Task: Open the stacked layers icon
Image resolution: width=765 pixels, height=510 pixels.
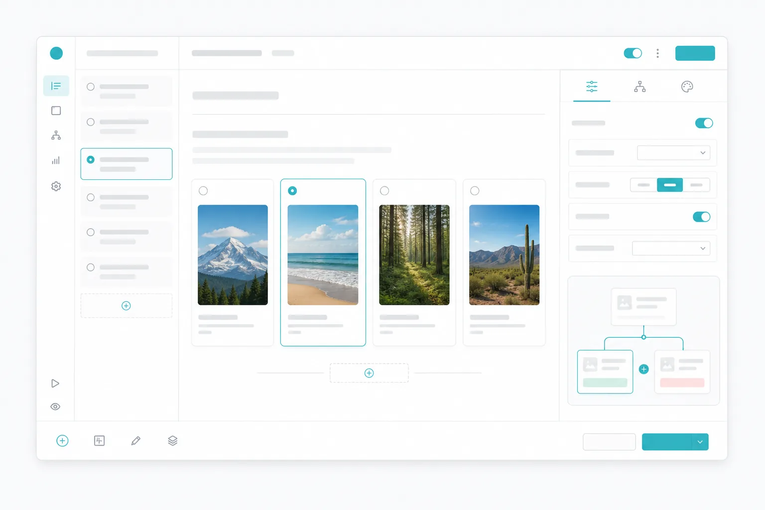Action: 172,441
